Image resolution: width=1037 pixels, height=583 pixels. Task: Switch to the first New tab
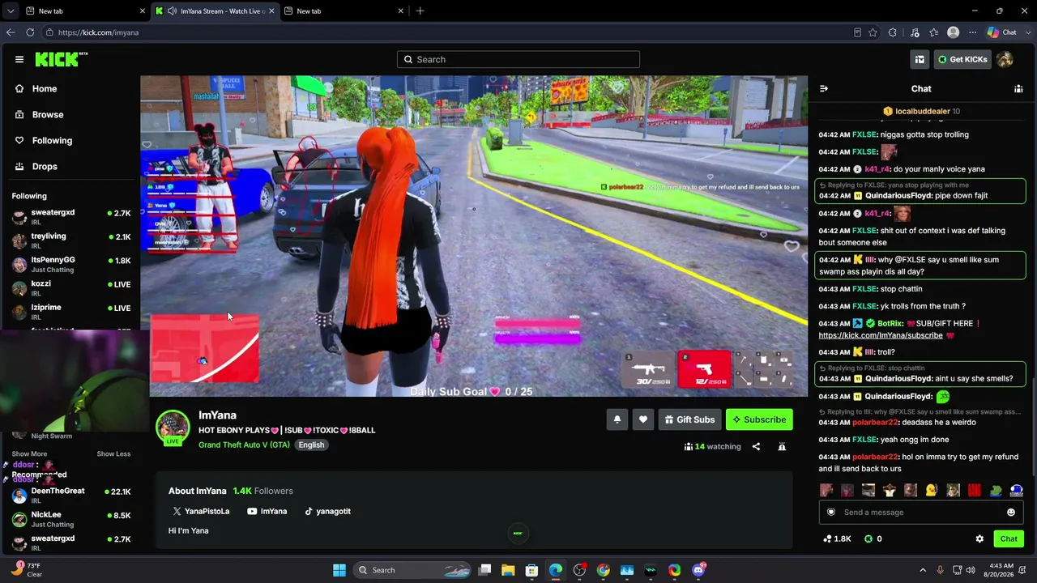pos(85,11)
